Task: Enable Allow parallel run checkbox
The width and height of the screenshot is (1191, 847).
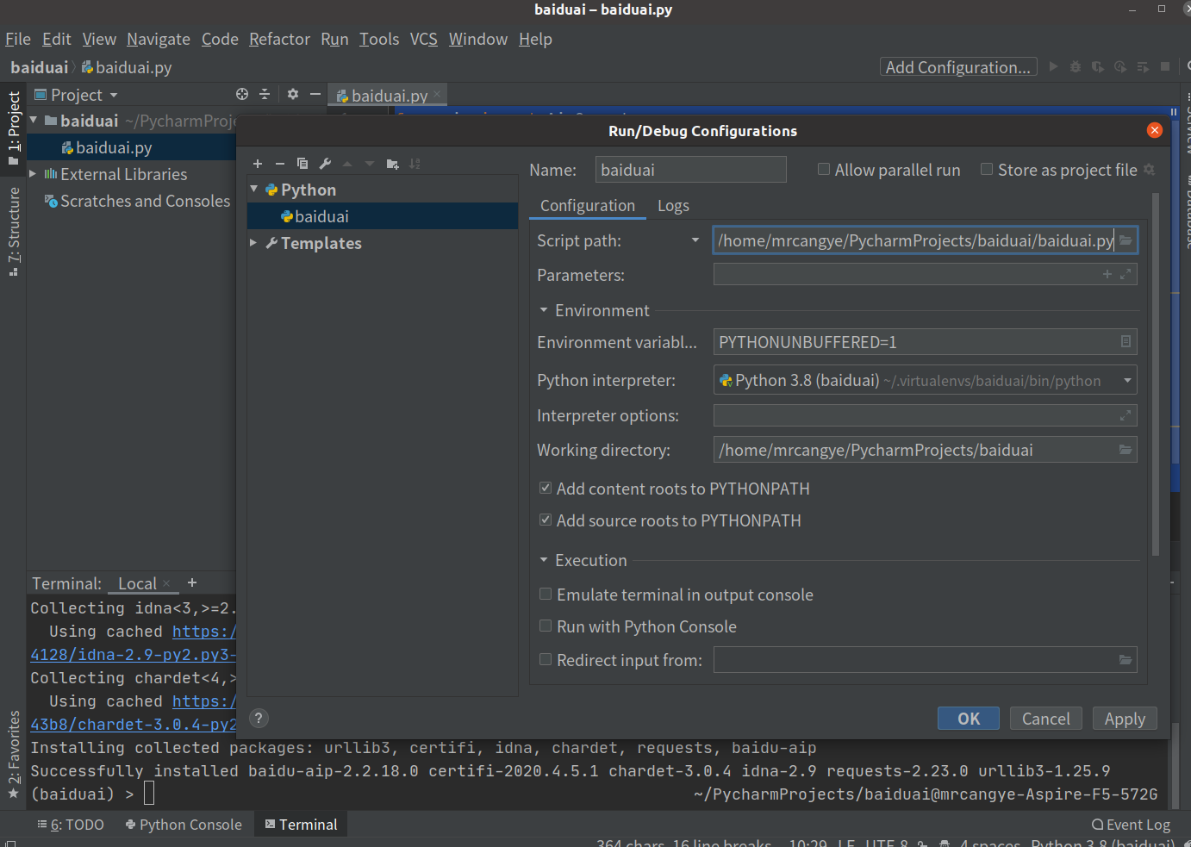Action: (x=824, y=170)
